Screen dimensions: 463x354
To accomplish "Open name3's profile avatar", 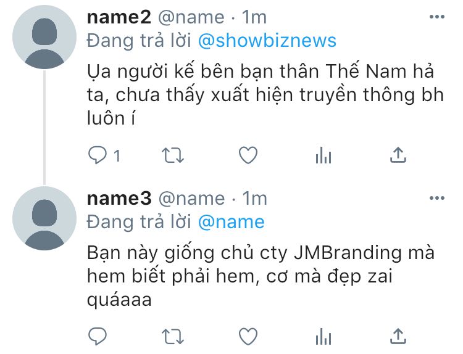I will coord(44,218).
